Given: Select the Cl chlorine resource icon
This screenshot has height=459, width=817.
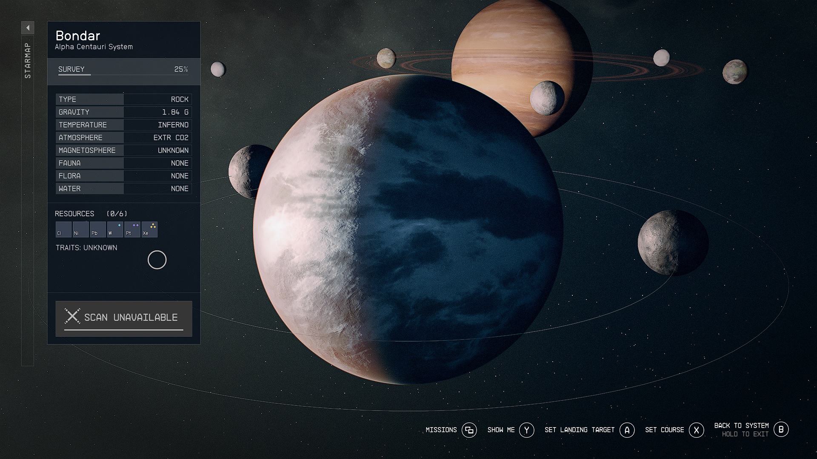Looking at the screenshot, I should tap(63, 229).
